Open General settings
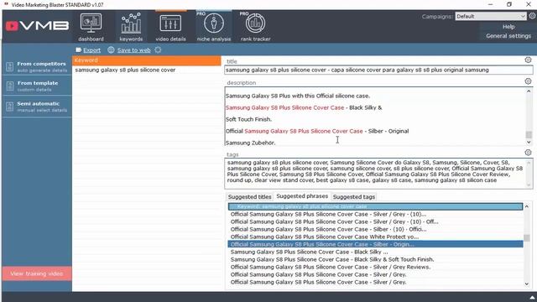The image size is (537, 302). point(508,36)
